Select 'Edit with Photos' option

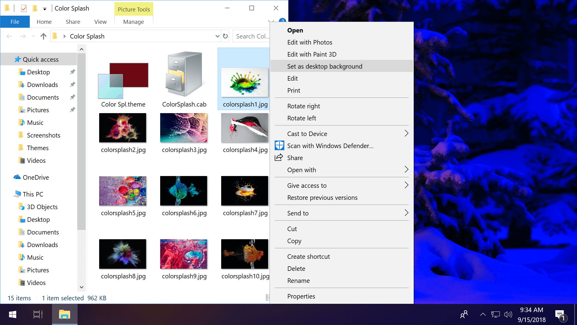click(310, 42)
